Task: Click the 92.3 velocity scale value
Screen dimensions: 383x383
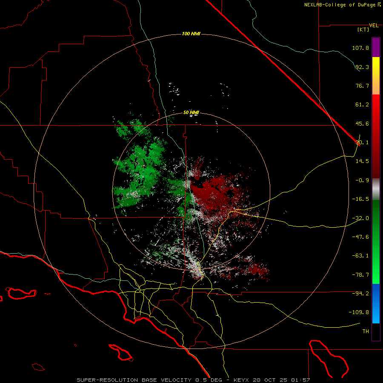Action: (x=362, y=67)
